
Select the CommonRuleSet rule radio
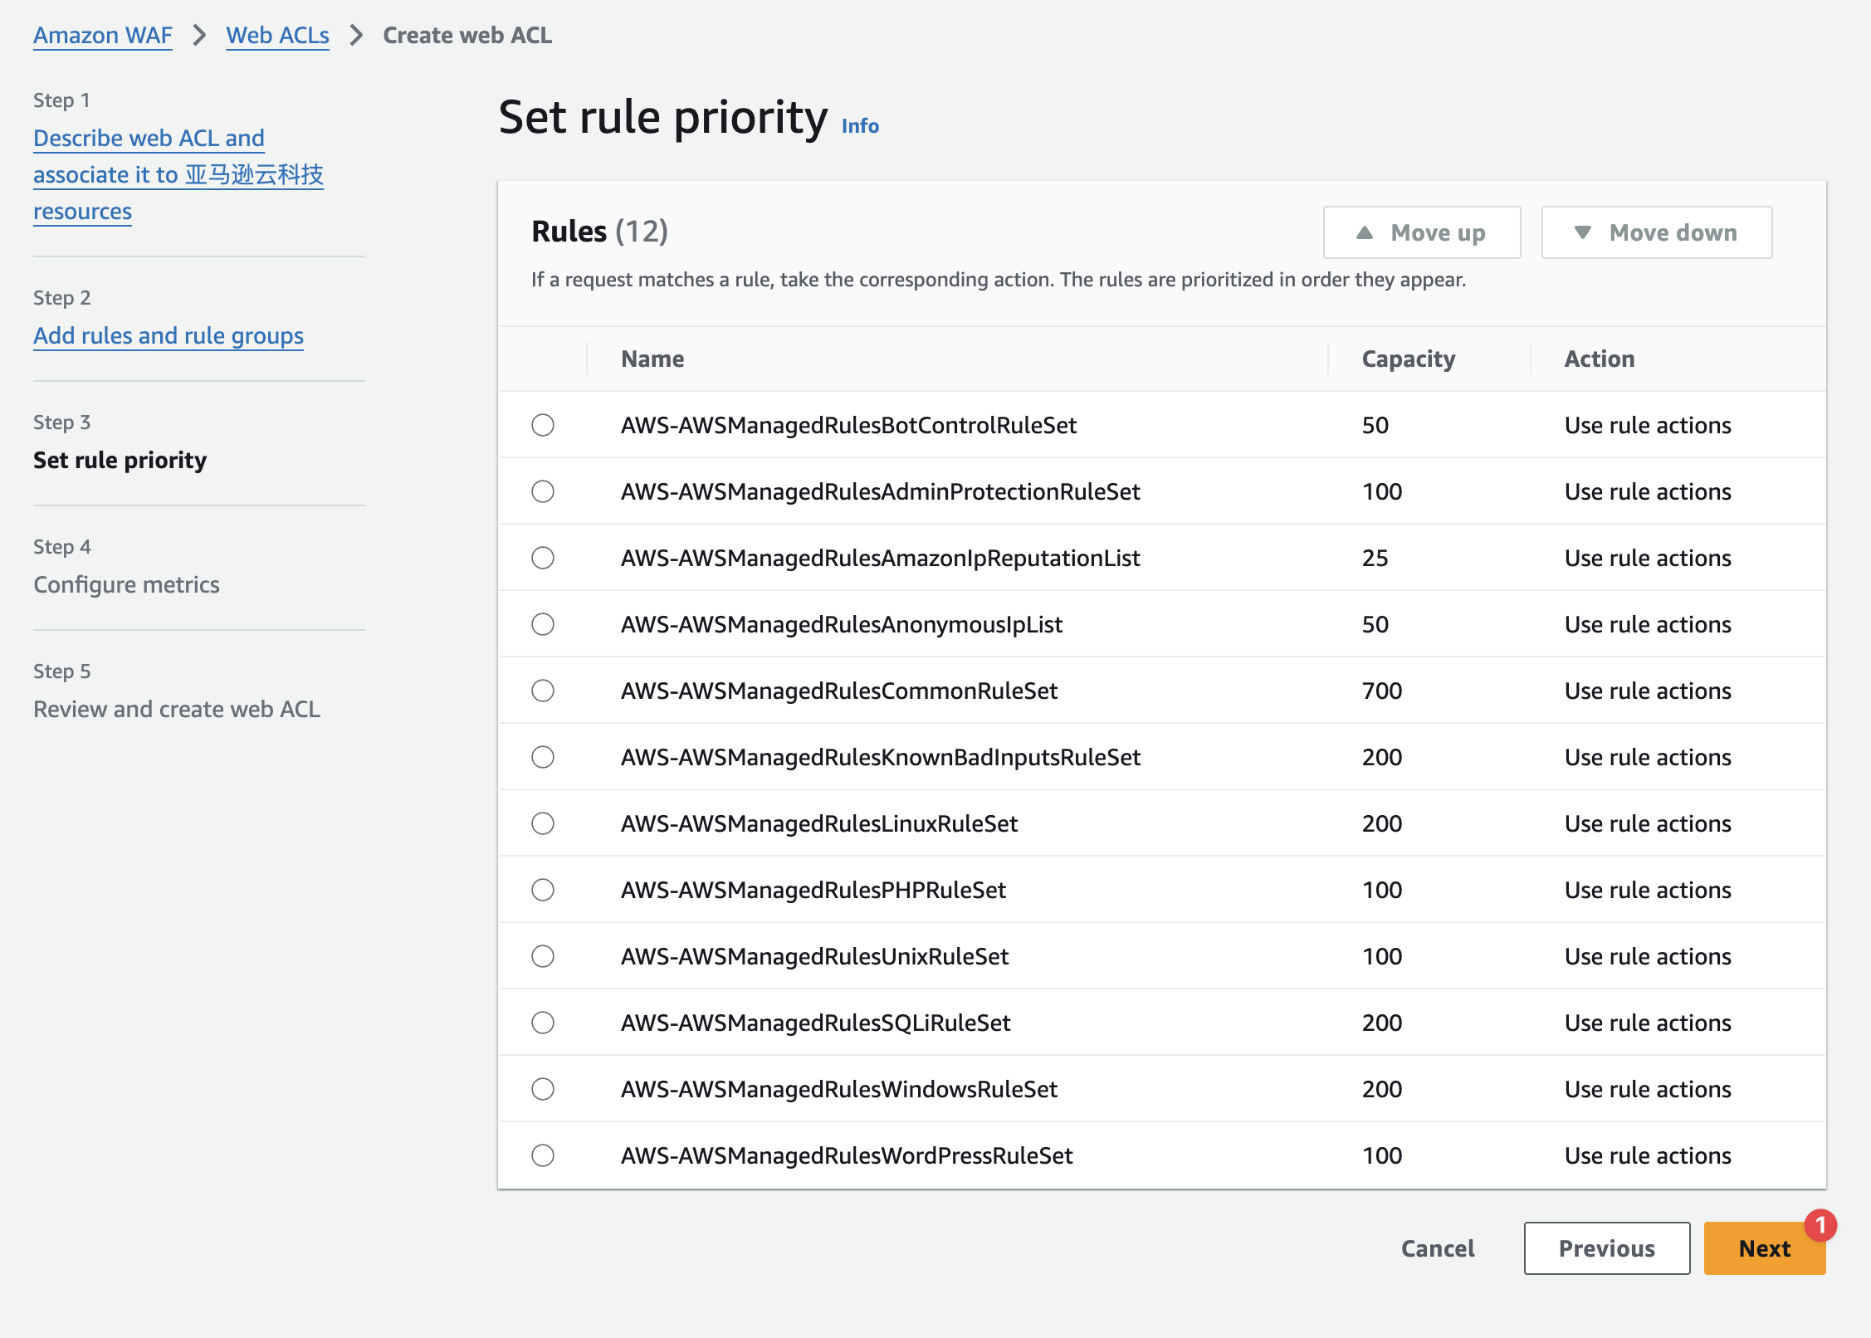543,691
